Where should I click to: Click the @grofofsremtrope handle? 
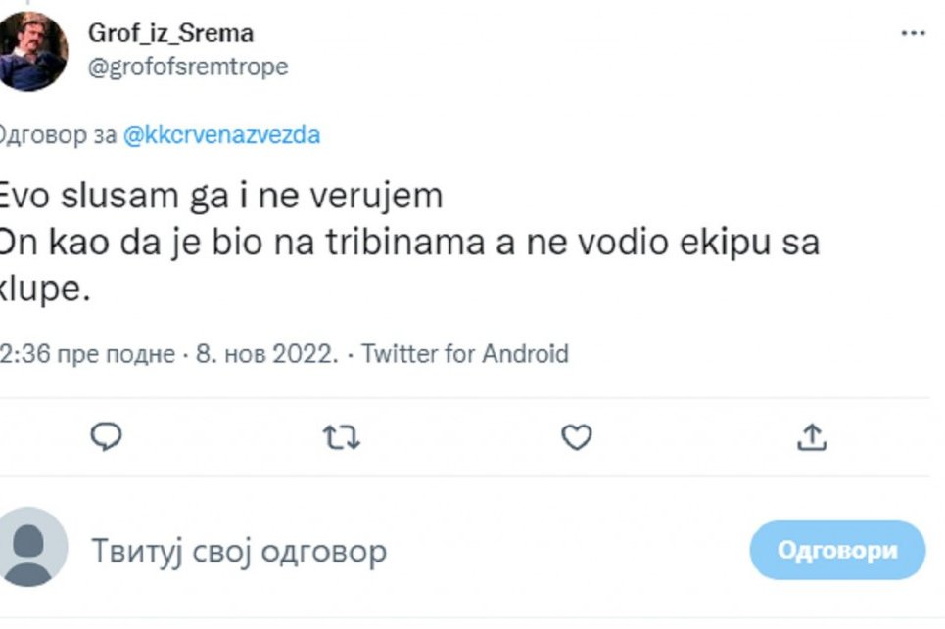point(188,67)
